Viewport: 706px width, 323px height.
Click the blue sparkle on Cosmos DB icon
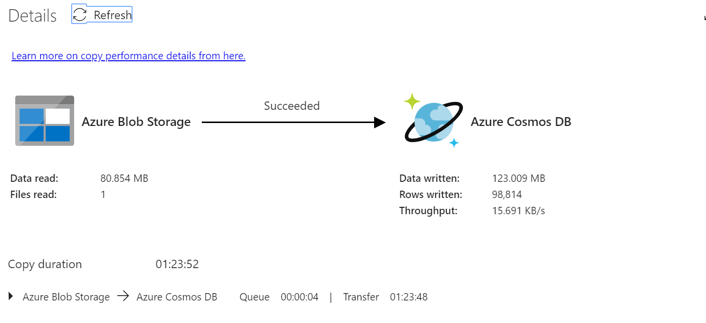tap(454, 143)
